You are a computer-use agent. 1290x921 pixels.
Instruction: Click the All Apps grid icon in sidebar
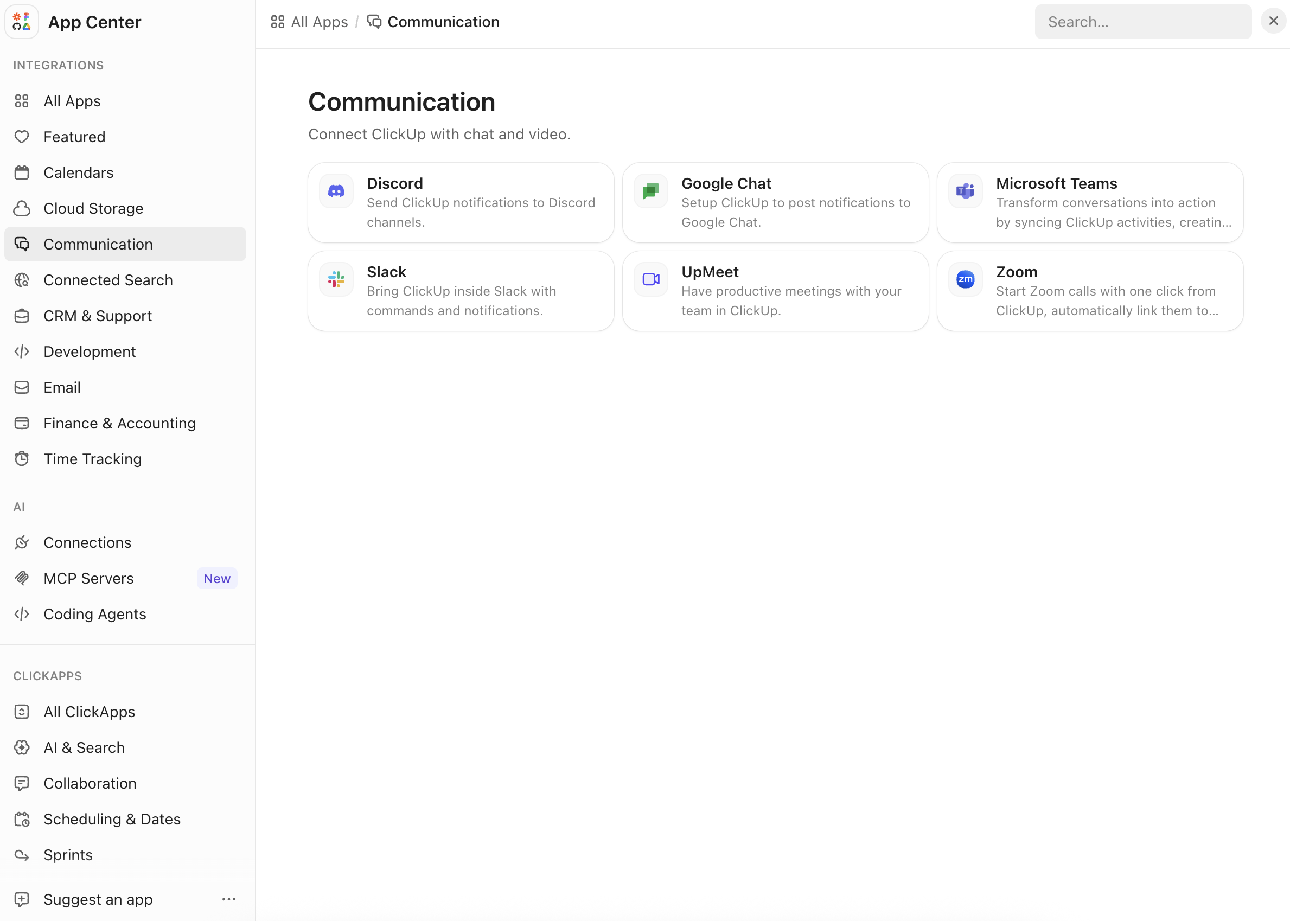point(22,101)
